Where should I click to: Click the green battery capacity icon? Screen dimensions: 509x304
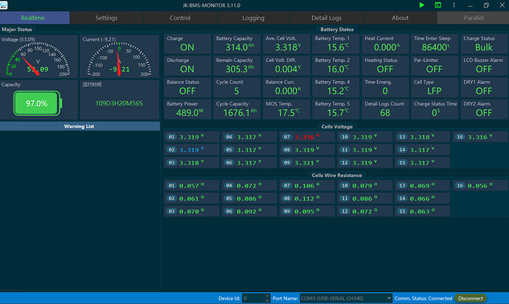click(x=35, y=103)
